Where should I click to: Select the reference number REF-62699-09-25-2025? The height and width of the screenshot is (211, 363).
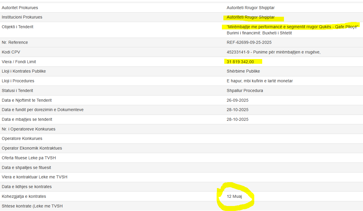pos(249,42)
